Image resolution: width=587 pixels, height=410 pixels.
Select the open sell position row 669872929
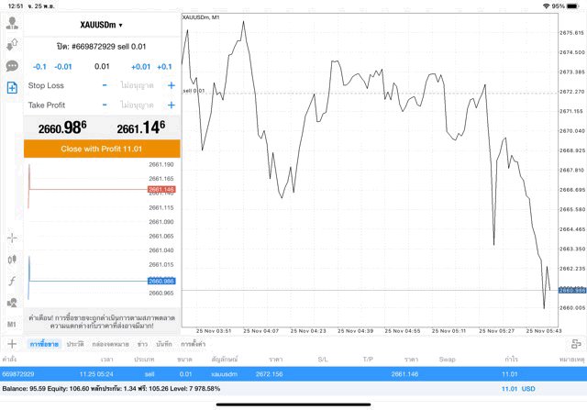pos(293,374)
